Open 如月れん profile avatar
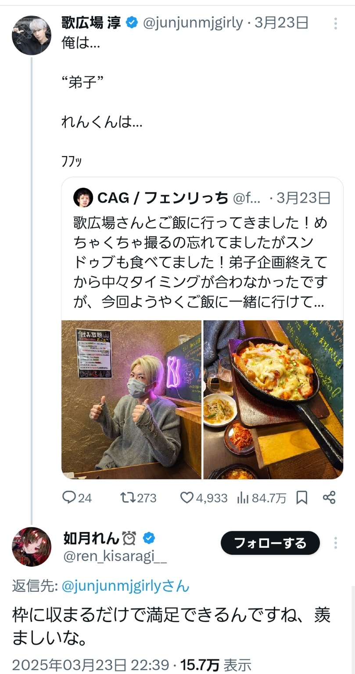The image size is (355, 674). pyautogui.click(x=31, y=546)
